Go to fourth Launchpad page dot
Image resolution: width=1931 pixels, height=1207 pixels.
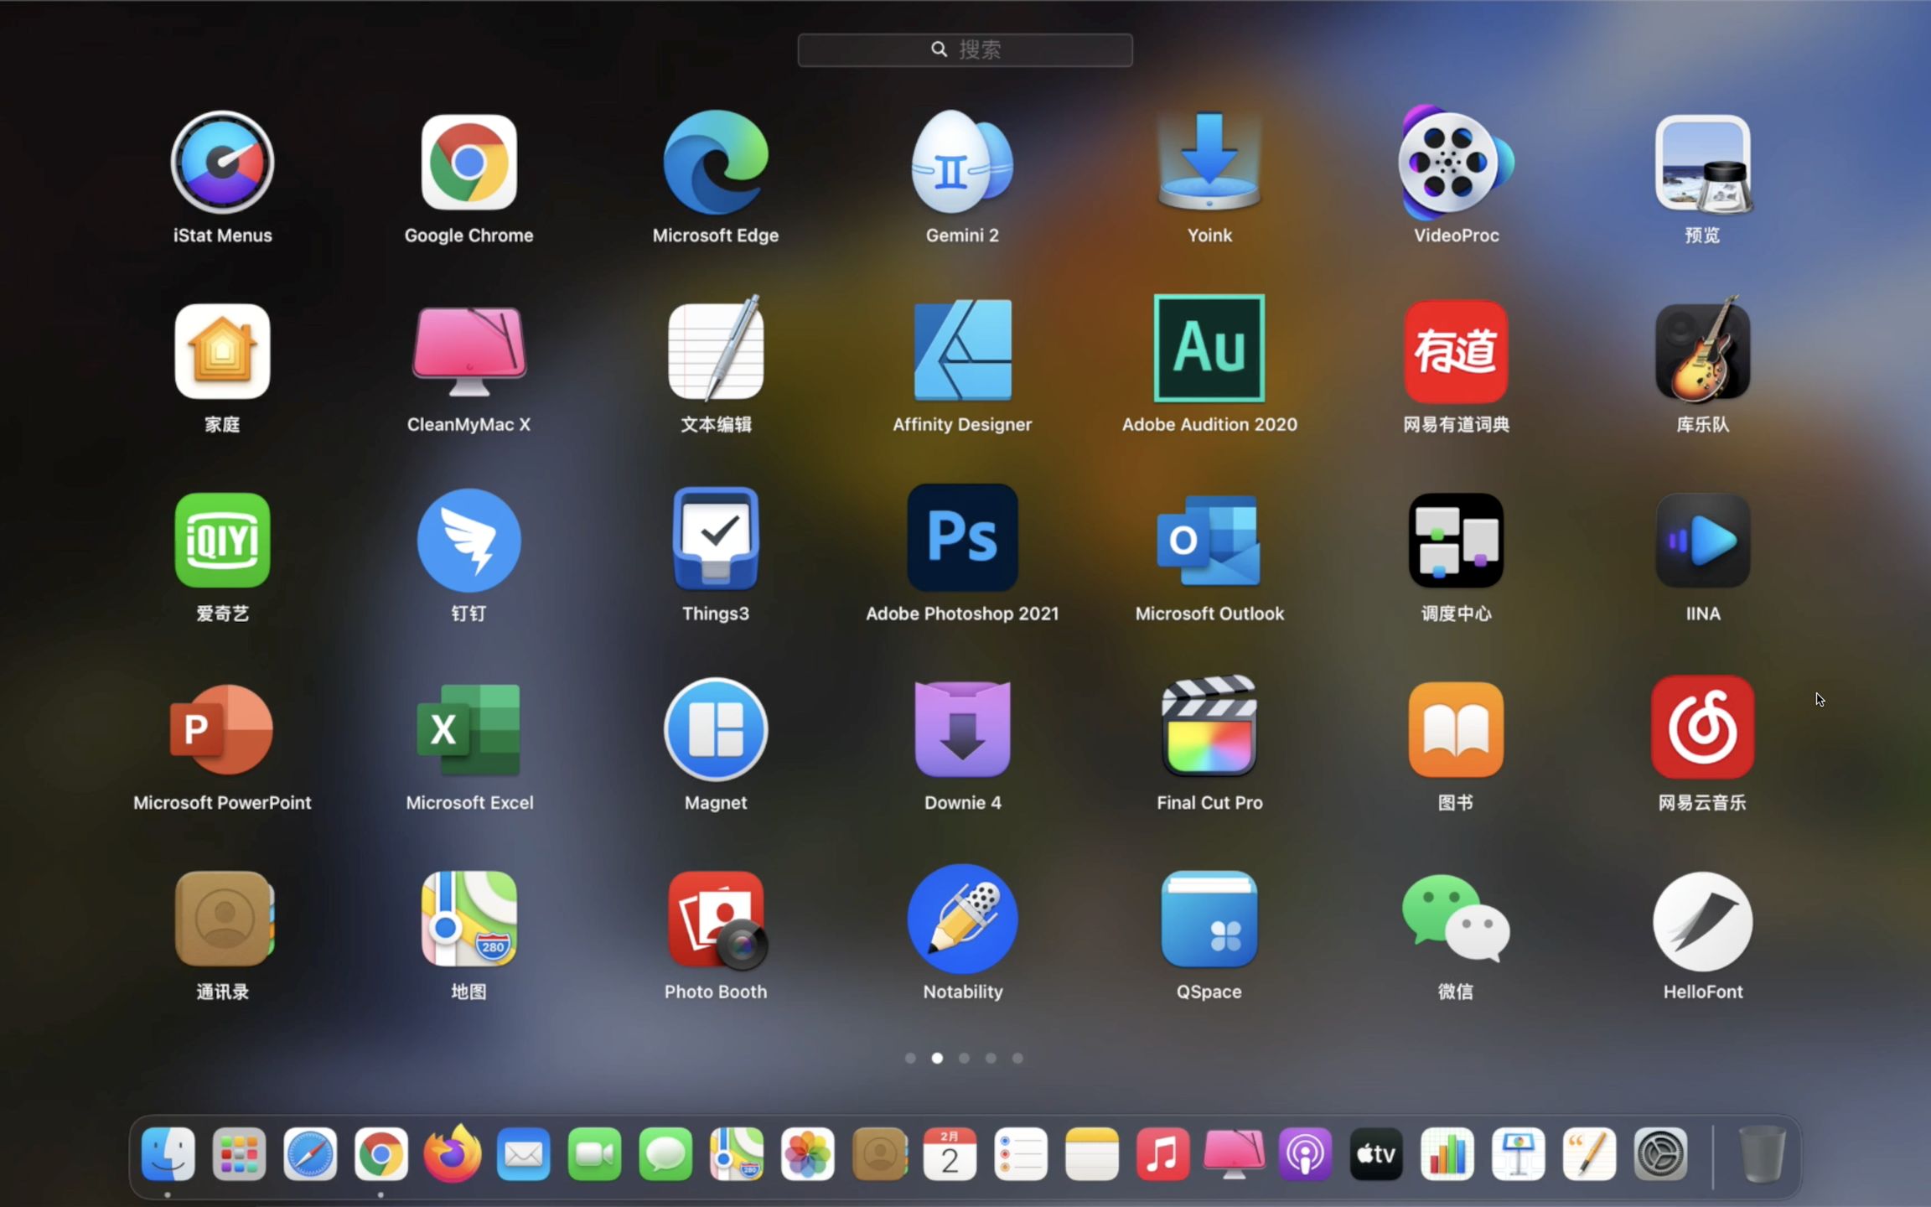point(991,1058)
